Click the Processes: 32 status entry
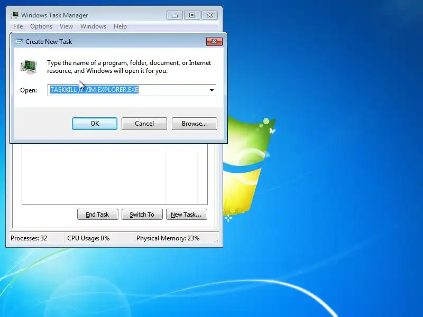 point(29,238)
